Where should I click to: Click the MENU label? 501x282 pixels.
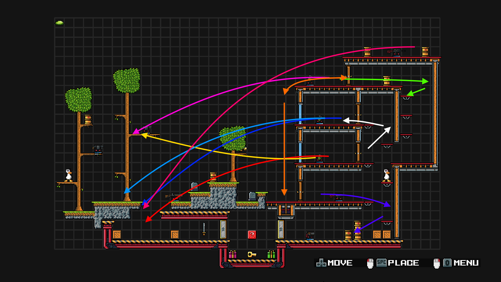466,263
